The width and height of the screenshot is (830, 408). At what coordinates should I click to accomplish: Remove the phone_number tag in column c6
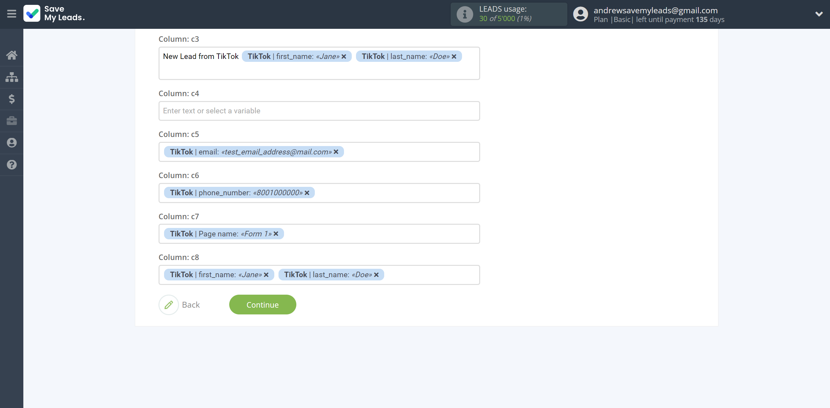point(307,193)
